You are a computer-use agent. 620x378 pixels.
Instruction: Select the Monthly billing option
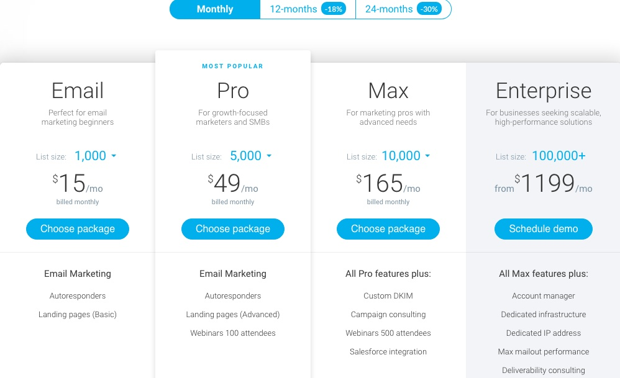(x=215, y=9)
